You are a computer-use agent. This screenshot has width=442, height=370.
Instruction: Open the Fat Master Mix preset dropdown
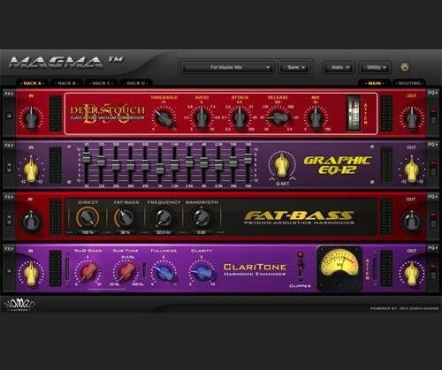(x=226, y=67)
